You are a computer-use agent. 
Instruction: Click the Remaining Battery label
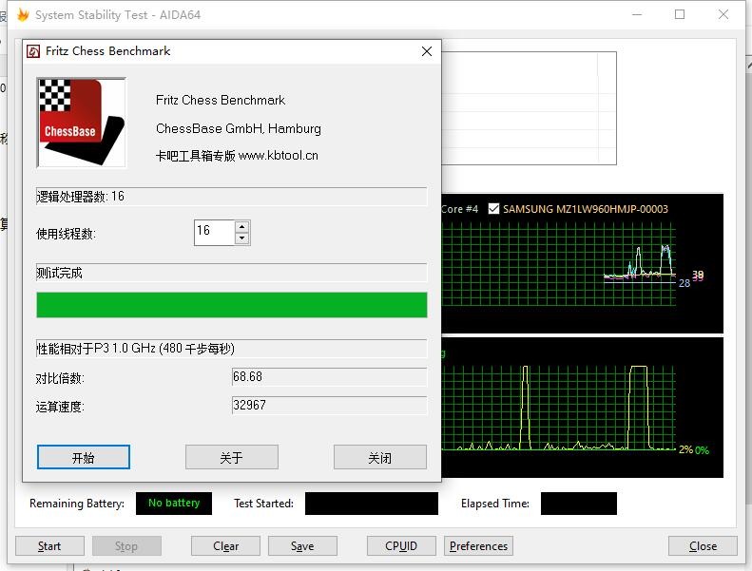77,504
